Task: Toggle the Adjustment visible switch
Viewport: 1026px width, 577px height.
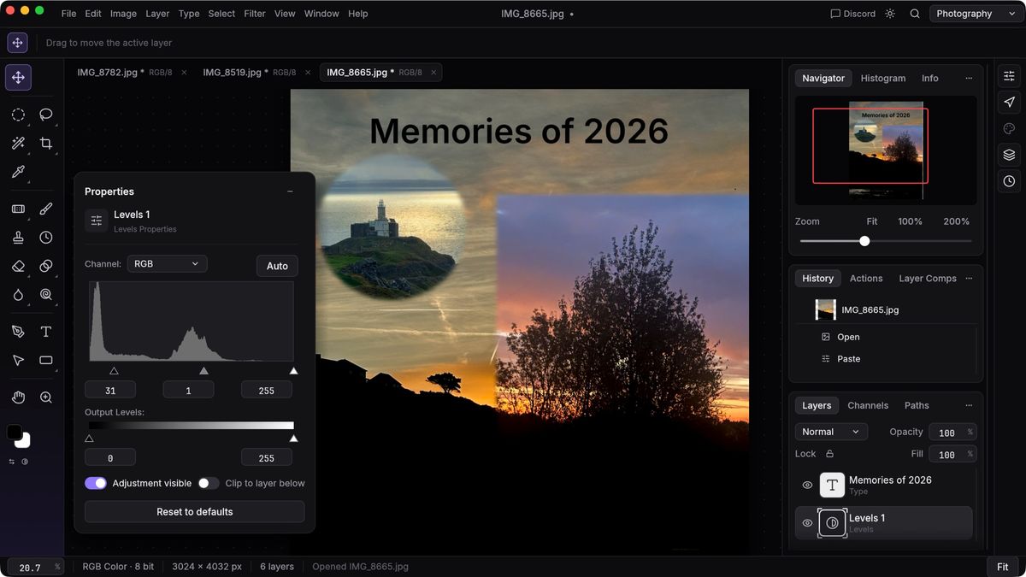Action: tap(96, 483)
